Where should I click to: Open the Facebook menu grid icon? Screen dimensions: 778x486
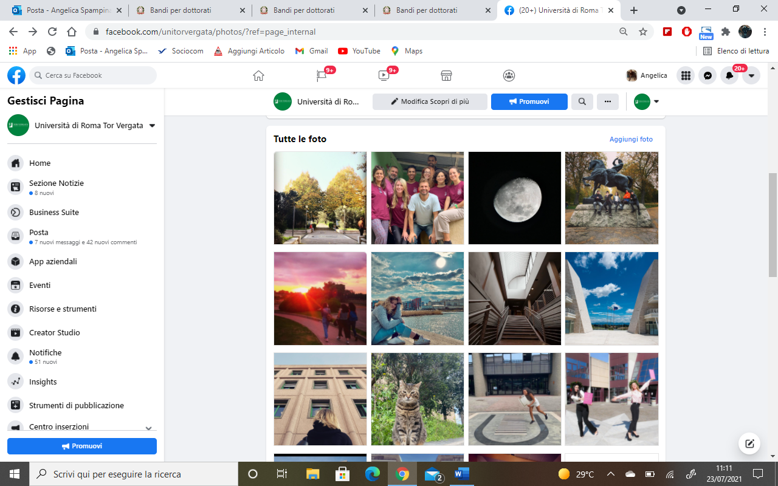click(686, 75)
